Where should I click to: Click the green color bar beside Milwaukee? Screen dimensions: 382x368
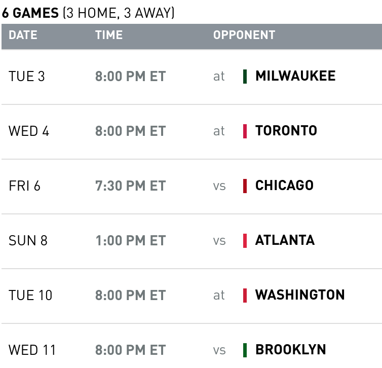(245, 77)
